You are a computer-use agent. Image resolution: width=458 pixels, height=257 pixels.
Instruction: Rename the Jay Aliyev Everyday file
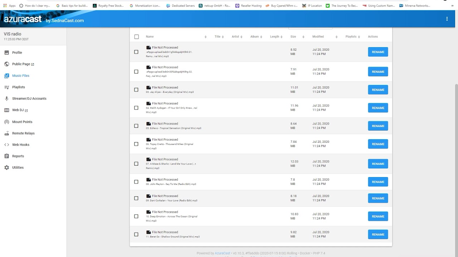coord(378,90)
